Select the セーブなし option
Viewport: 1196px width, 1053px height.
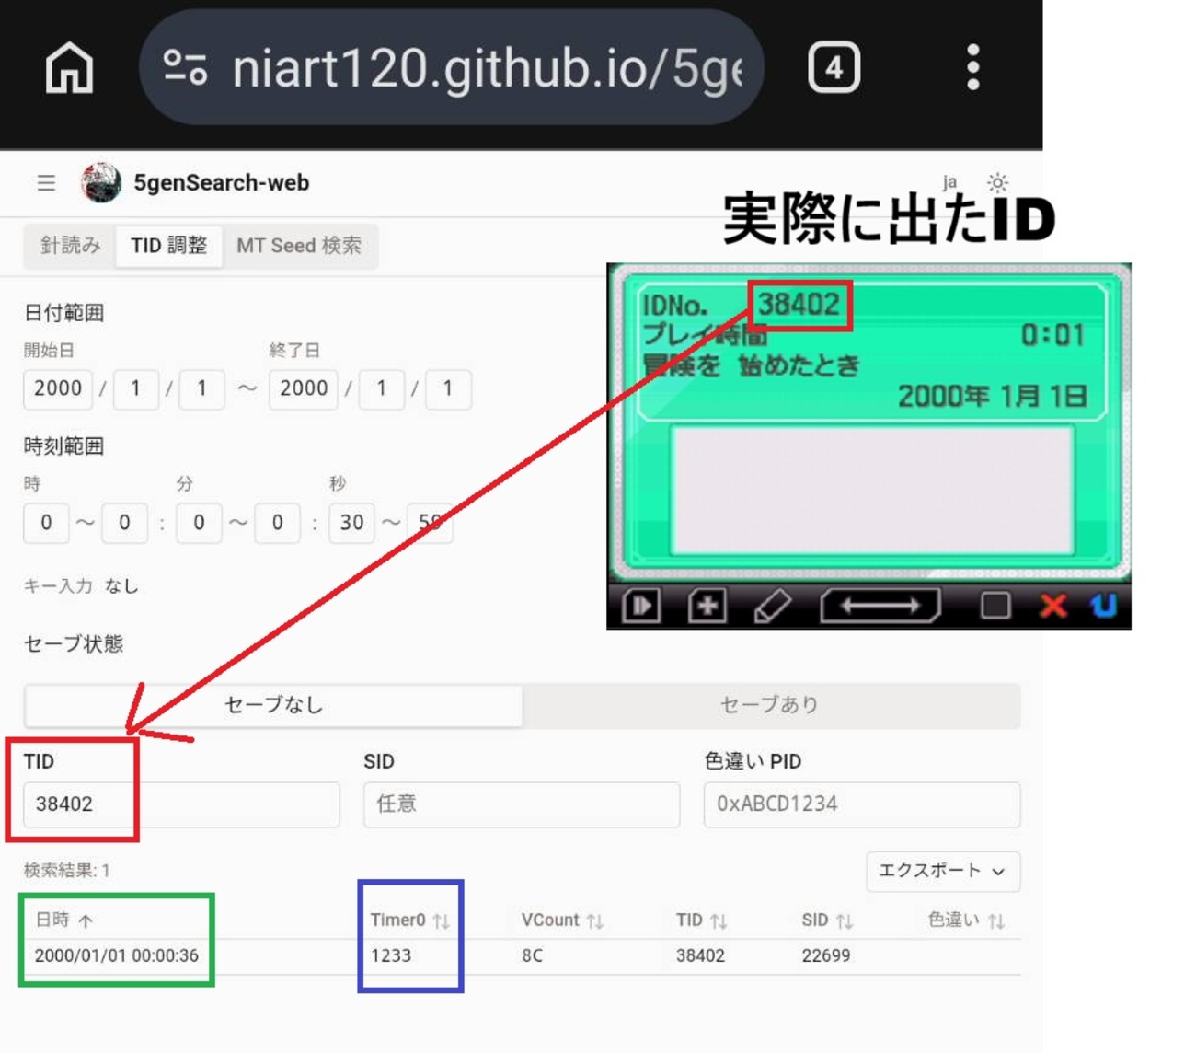point(274,705)
